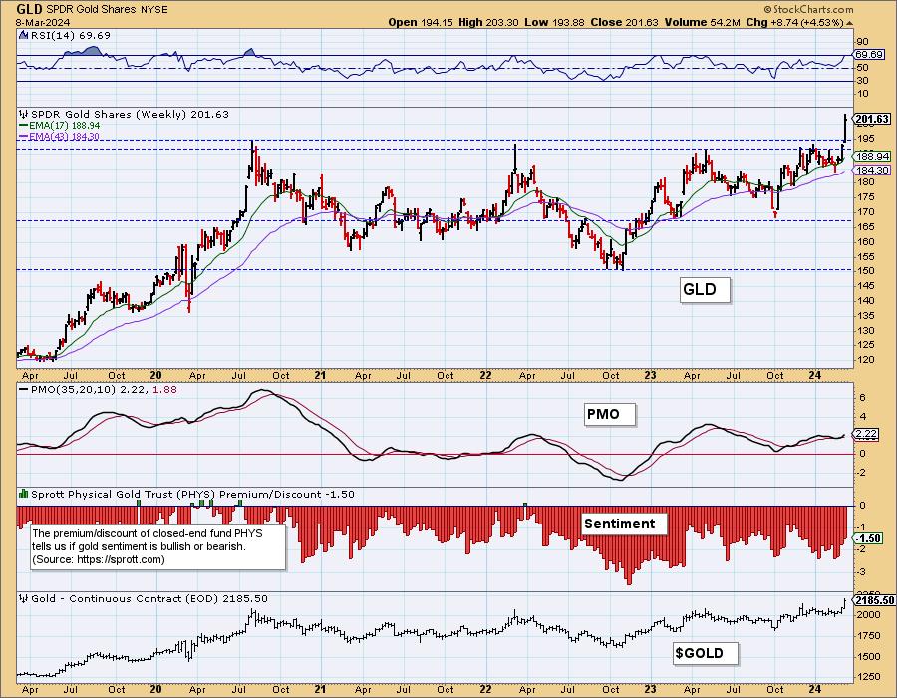Click the candlestick icon beside SPDR Gold Shares (Weekly)
The width and height of the screenshot is (897, 698).
tap(23, 114)
